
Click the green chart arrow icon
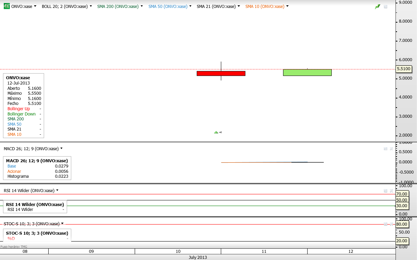tap(378, 6)
